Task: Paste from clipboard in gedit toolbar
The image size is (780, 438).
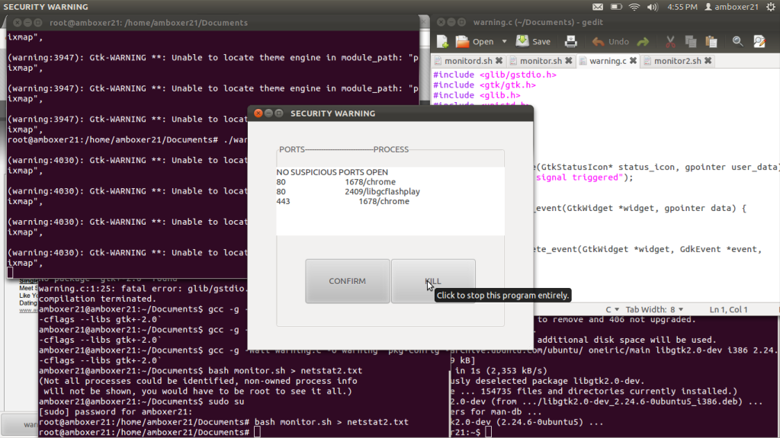Action: (711, 42)
